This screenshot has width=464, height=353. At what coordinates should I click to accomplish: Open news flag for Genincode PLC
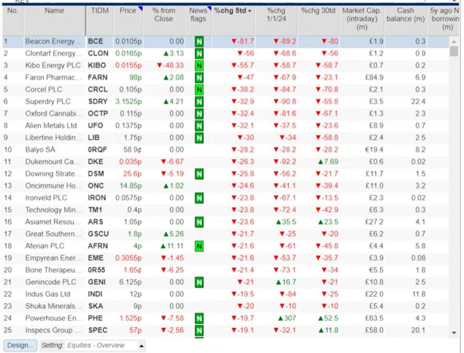199,282
